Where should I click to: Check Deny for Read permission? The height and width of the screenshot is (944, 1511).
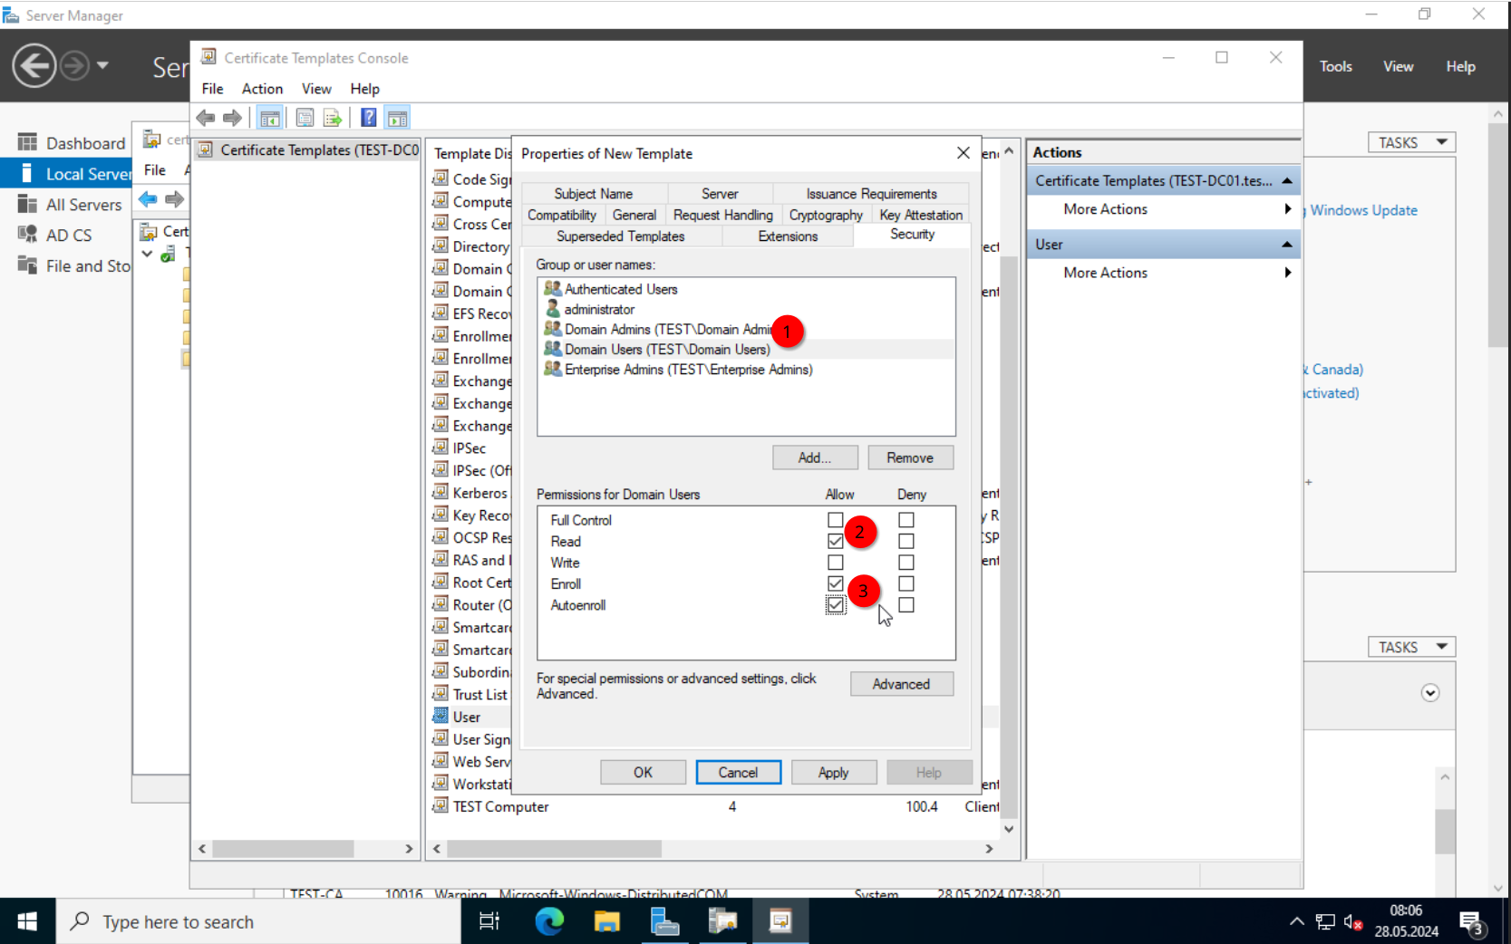click(x=906, y=541)
